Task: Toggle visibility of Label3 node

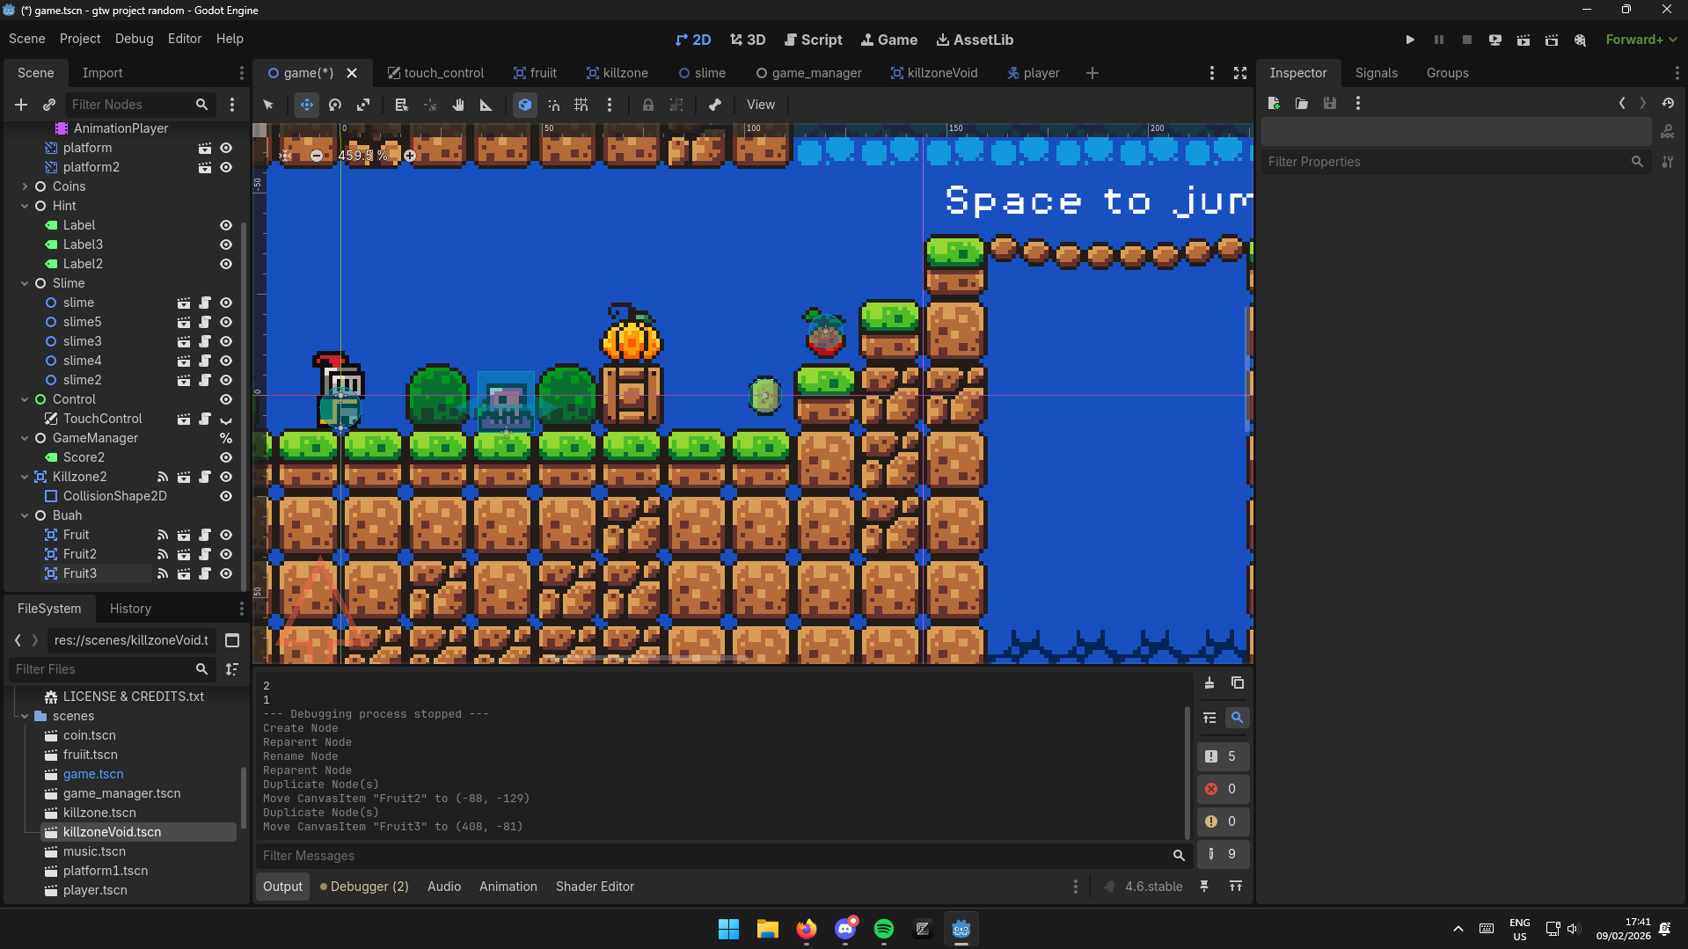Action: pyautogui.click(x=226, y=245)
